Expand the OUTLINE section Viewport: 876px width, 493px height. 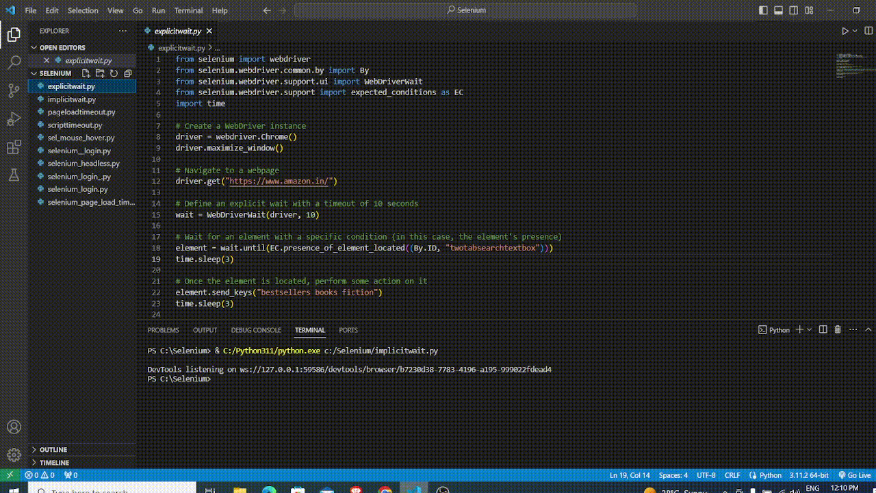53,450
